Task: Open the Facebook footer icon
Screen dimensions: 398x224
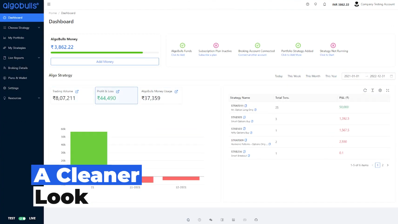Action: click(x=222, y=220)
